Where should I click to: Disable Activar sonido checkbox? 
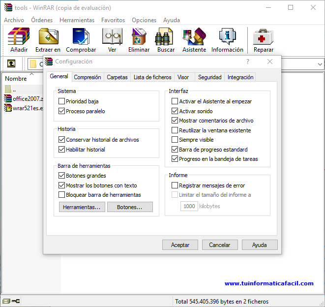[x=175, y=111]
